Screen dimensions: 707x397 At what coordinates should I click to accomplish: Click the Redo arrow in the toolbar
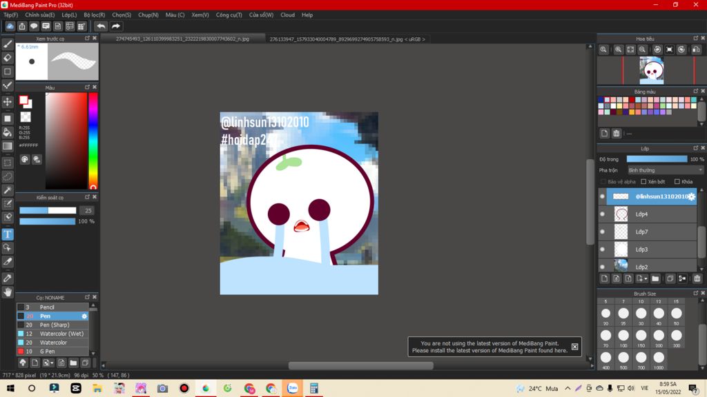click(x=116, y=26)
